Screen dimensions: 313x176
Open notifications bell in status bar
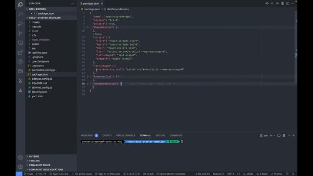(x=293, y=174)
